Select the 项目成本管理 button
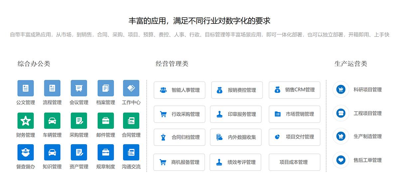 coord(294,162)
